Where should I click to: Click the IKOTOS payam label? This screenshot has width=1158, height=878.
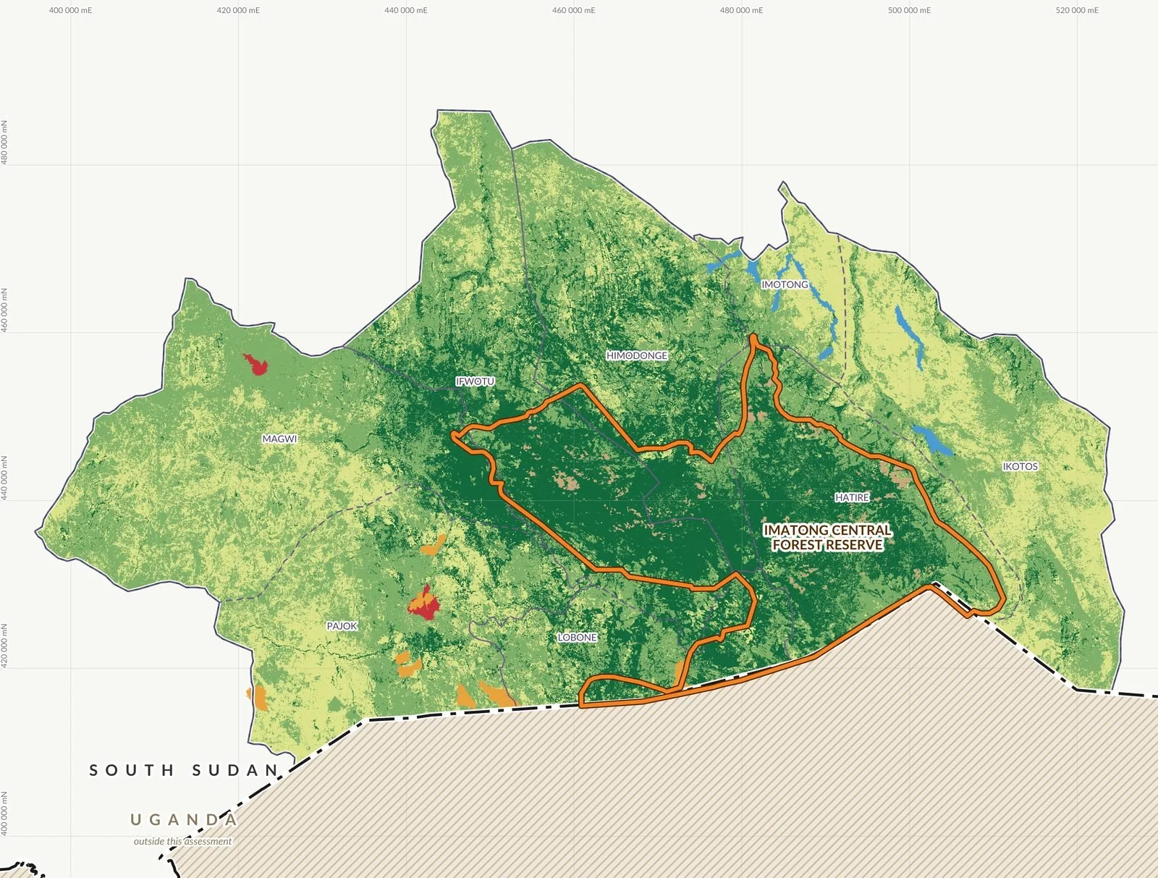click(1020, 466)
